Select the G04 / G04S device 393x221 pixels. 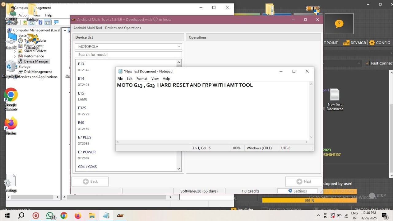126,167
